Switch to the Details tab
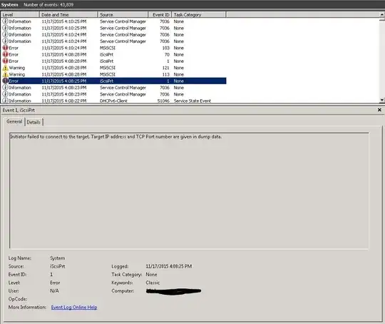Image resolution: width=385 pixels, height=324 pixels. tap(34, 122)
